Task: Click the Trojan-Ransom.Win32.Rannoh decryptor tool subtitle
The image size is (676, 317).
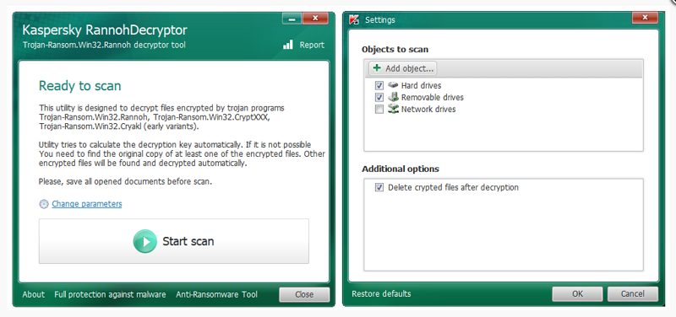Action: coord(104,46)
